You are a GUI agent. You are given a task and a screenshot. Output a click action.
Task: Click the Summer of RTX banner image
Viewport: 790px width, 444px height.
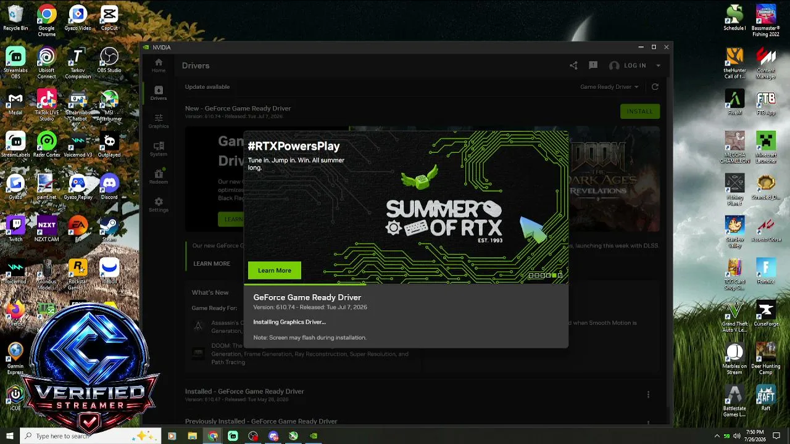click(x=405, y=207)
